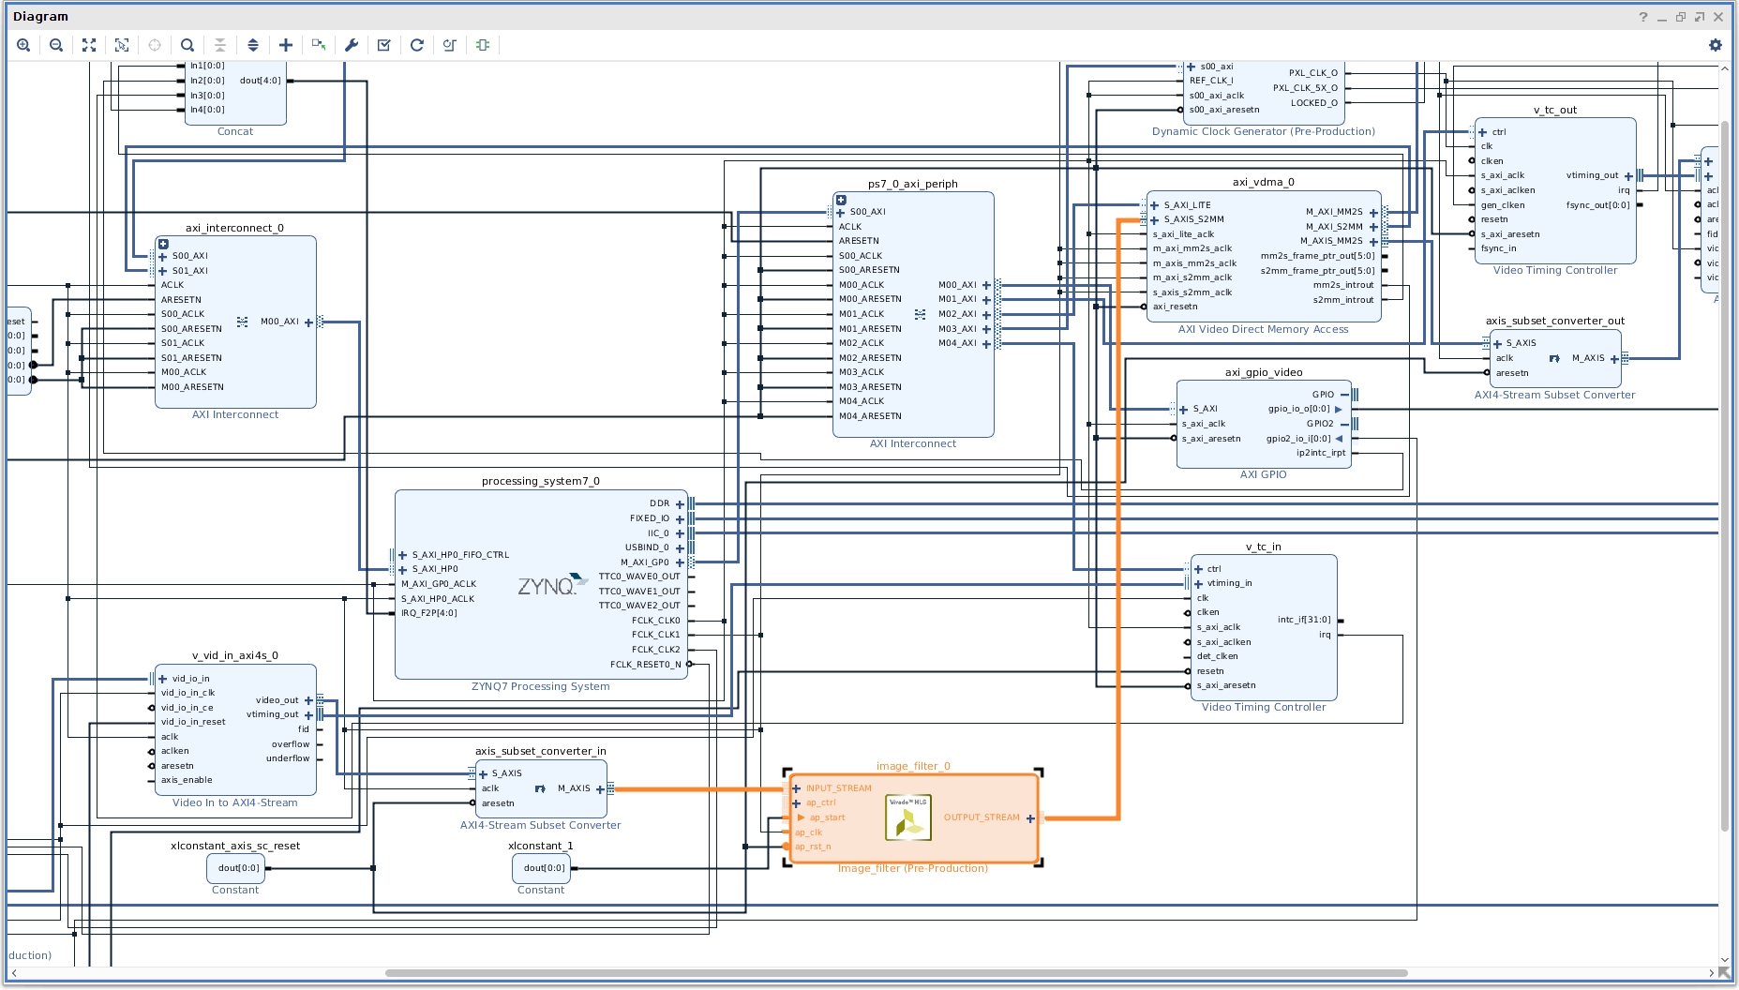Activate the select area tool

point(122,45)
